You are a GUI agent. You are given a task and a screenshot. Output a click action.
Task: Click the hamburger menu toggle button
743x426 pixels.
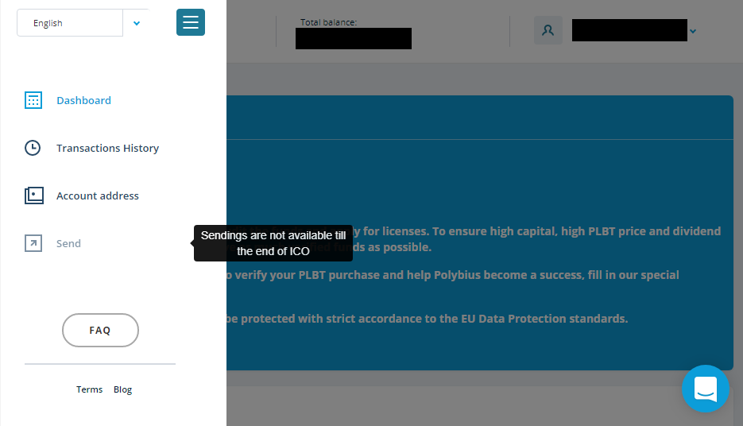click(191, 22)
